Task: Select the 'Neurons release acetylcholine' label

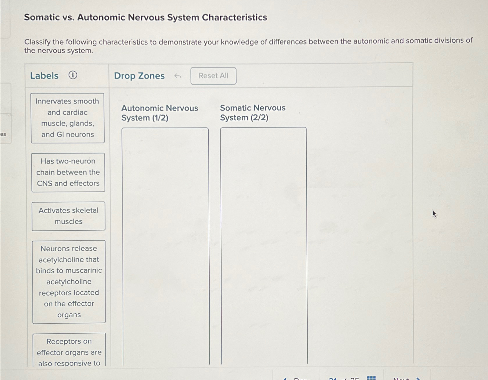Action: pyautogui.click(x=69, y=281)
